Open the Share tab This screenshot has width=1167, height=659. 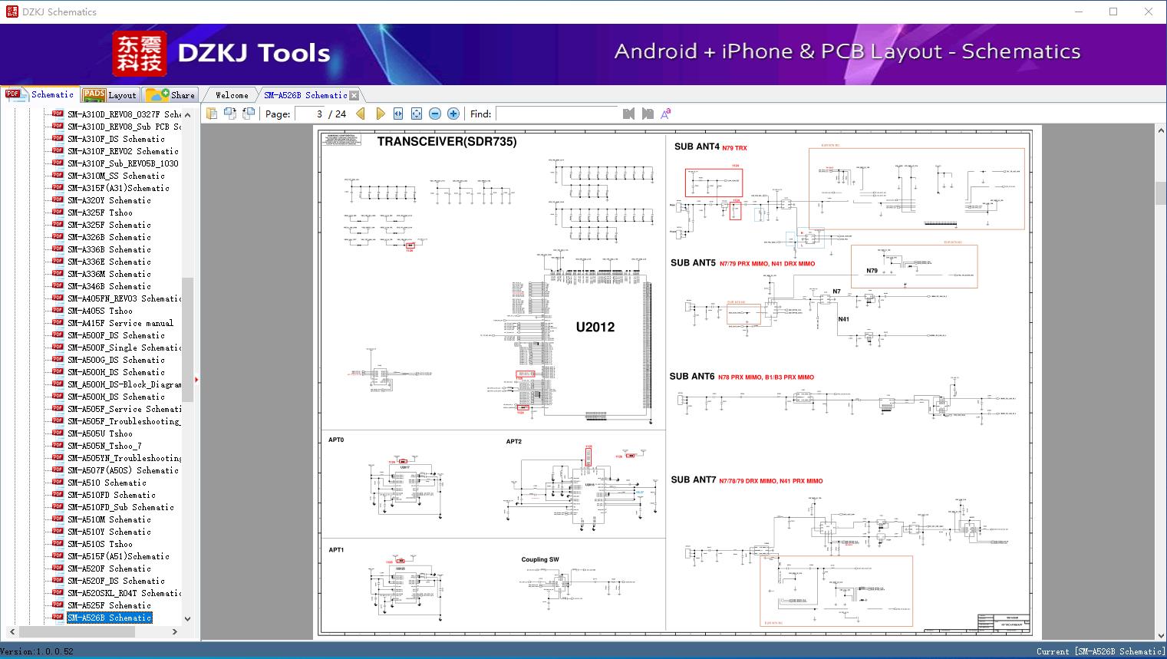(171, 95)
